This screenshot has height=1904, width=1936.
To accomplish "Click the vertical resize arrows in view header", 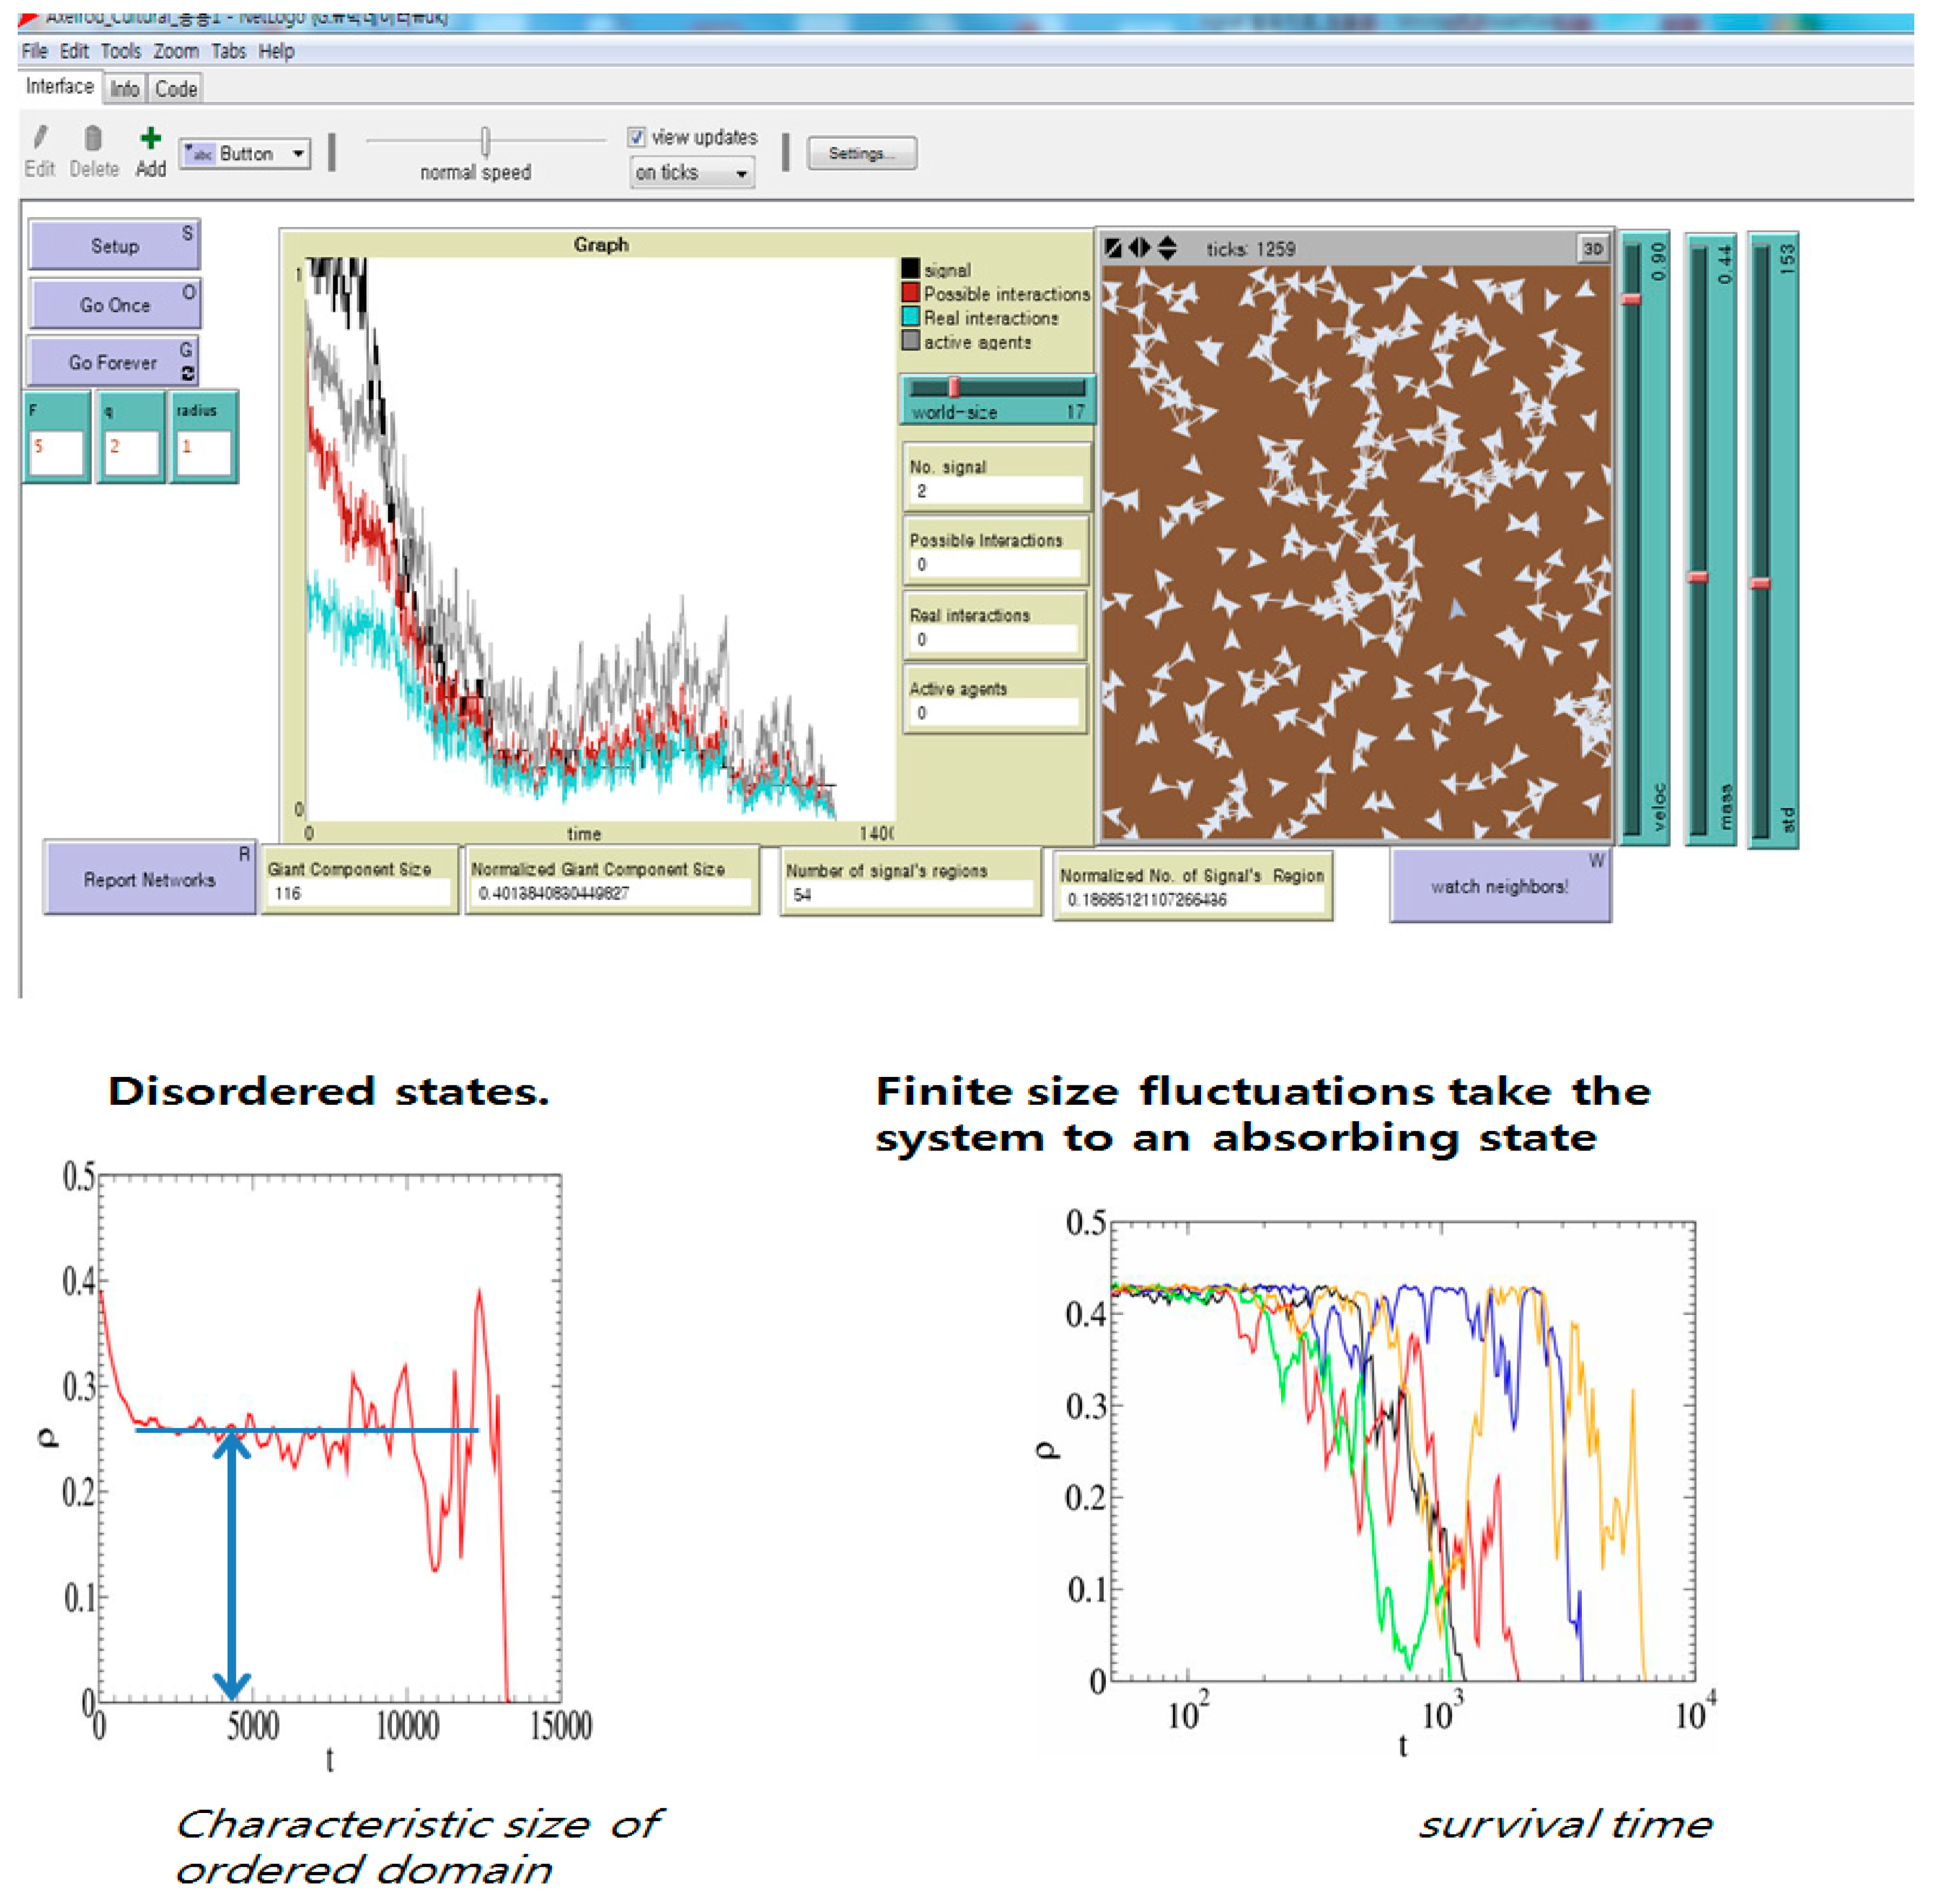I will (x=1167, y=248).
